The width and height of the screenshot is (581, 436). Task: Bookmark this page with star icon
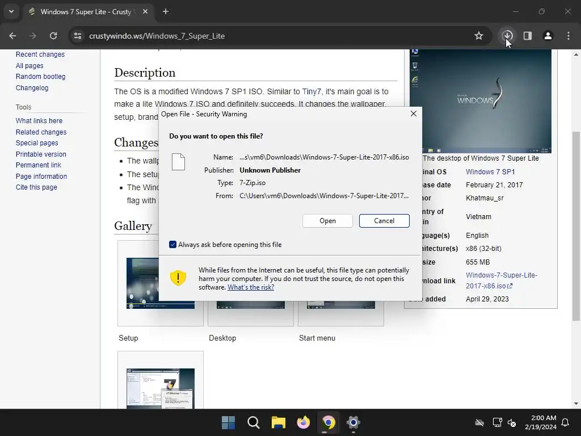coord(479,36)
